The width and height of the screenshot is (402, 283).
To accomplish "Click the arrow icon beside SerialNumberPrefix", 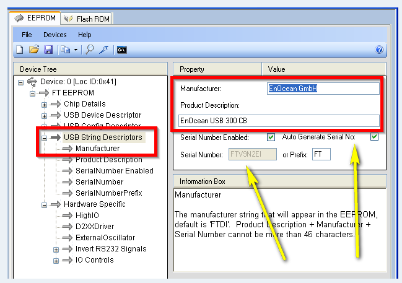I will point(68,193).
